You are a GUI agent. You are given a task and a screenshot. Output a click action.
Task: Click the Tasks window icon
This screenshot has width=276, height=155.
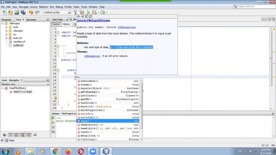click(x=6, y=140)
